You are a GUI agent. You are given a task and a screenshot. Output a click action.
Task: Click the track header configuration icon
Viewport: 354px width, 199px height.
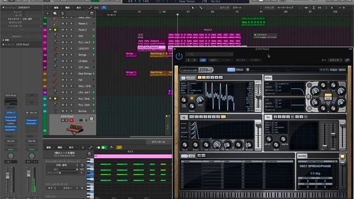92,13
